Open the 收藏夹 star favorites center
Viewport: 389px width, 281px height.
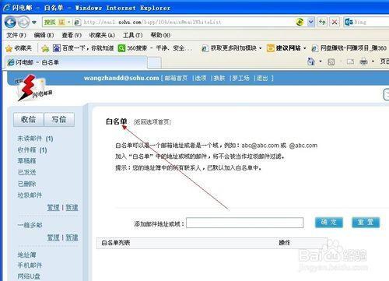pyautogui.click(x=19, y=48)
